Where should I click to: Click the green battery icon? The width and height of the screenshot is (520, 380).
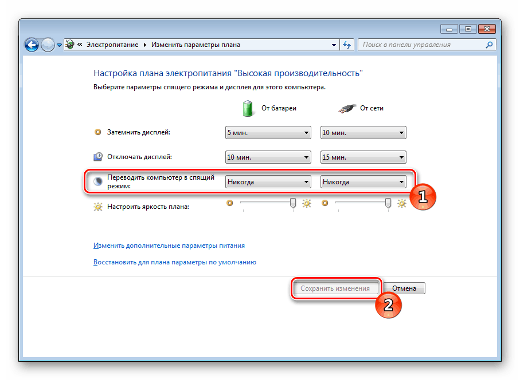[248, 108]
